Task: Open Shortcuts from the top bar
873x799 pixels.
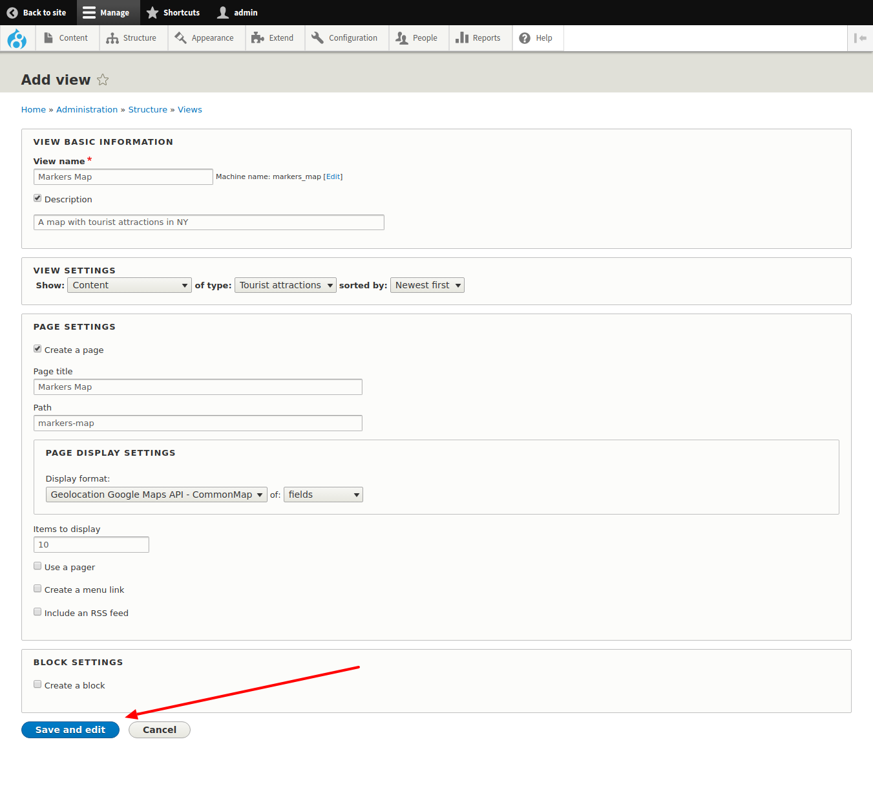Action: pyautogui.click(x=173, y=12)
